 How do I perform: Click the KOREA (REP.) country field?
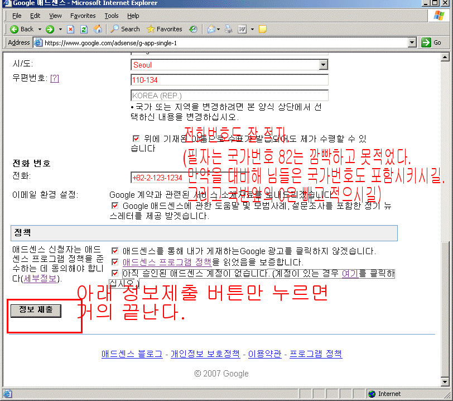tap(230, 96)
